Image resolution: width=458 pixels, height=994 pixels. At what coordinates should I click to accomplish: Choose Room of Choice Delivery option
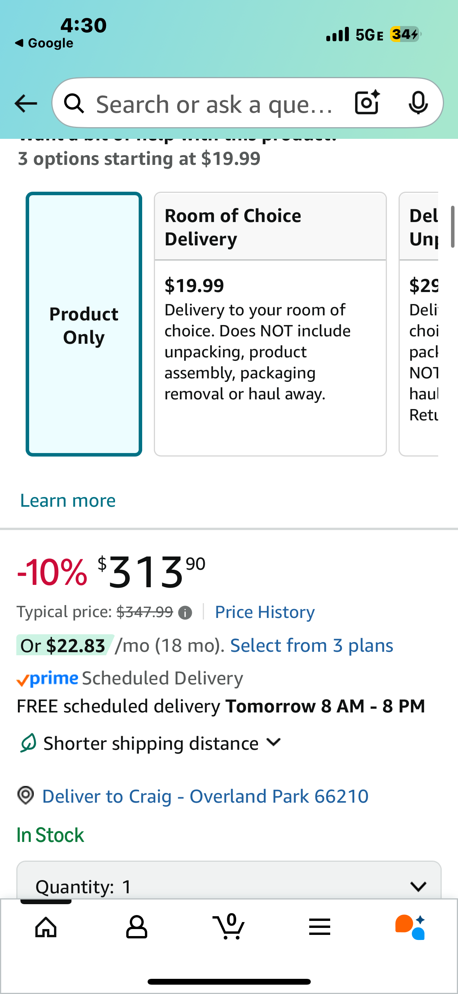pyautogui.click(x=270, y=324)
